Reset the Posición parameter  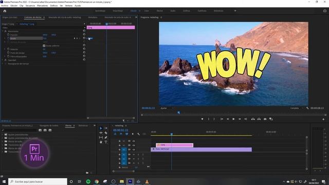click(x=84, y=35)
